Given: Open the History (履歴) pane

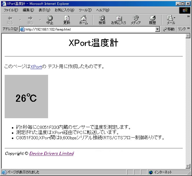Looking at the screenshot, I should tap(152, 20).
